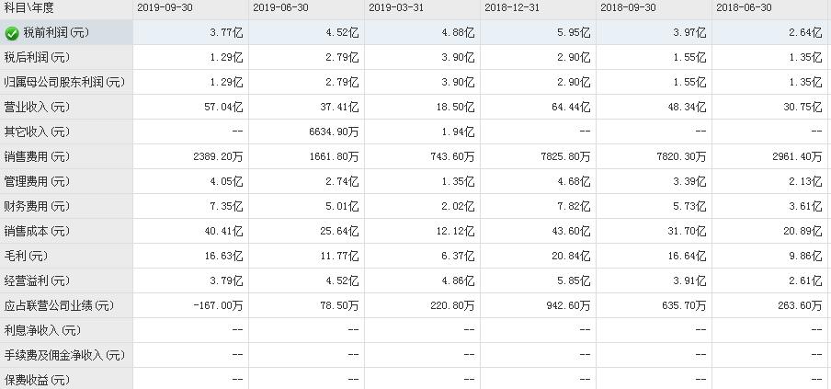Select the 销售费用(元) row label

tap(38, 156)
